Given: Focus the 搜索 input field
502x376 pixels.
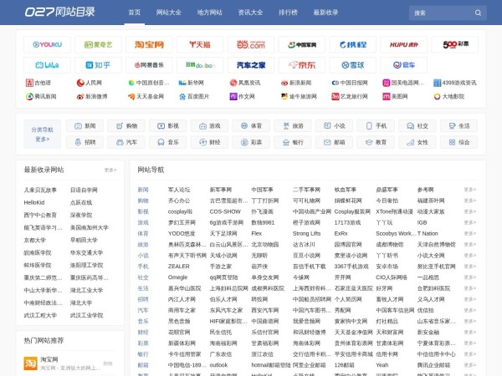Looking at the screenshot, I should (442, 13).
